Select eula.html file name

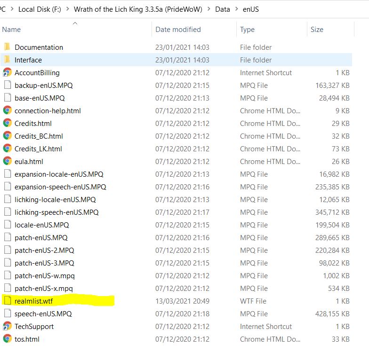29,162
